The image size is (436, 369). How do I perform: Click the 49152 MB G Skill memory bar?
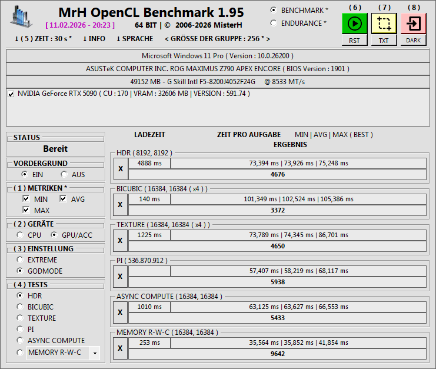click(218, 82)
